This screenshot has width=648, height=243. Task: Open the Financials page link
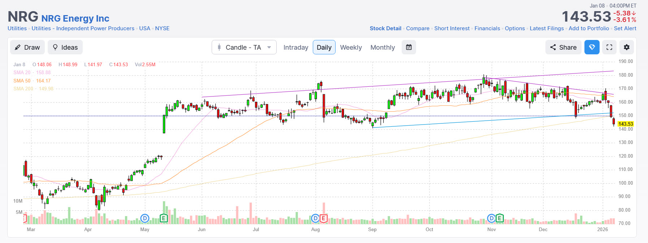coord(487,28)
